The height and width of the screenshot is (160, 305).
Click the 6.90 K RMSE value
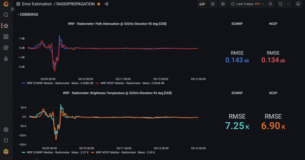click(x=273, y=126)
